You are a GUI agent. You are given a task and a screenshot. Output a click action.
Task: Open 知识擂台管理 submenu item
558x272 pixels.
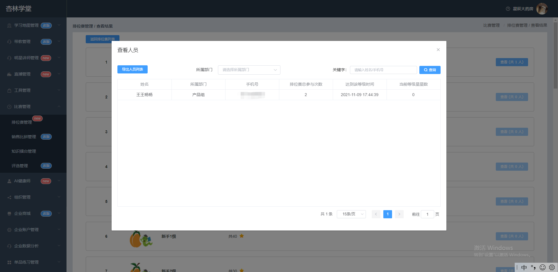(x=33, y=151)
